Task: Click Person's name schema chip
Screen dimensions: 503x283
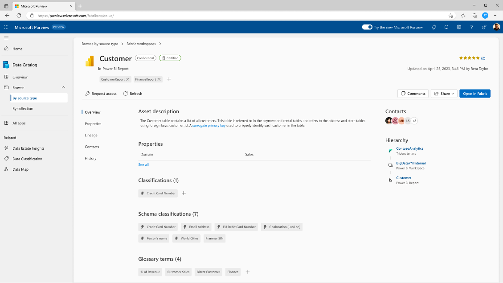Action: click(154, 238)
